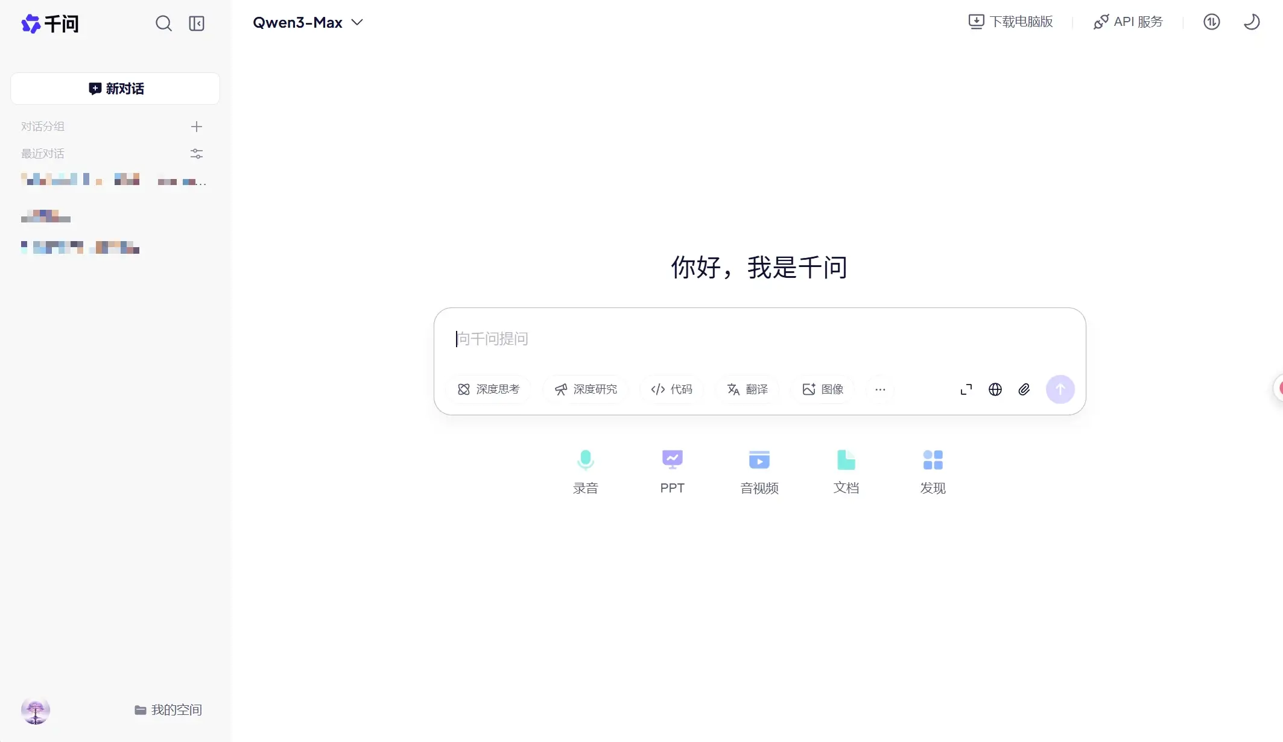The image size is (1283, 742).
Task: Click the attach file paperclip icon
Action: [1024, 389]
